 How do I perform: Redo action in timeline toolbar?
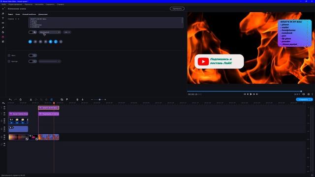pos(15,99)
